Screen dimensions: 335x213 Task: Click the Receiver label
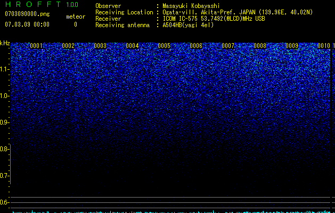coord(108,19)
